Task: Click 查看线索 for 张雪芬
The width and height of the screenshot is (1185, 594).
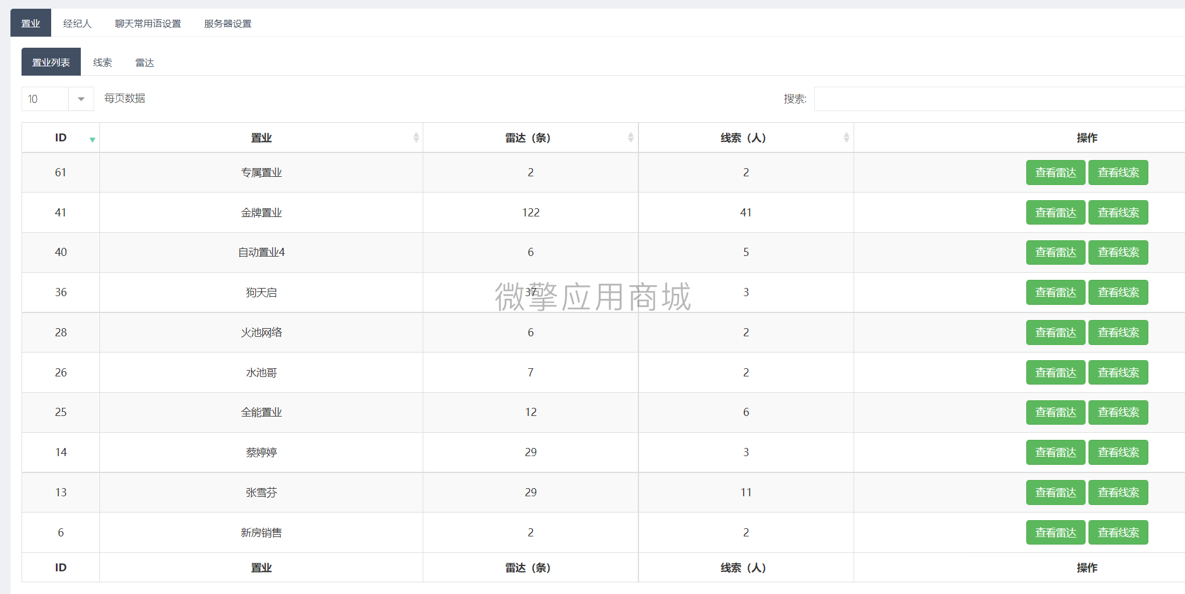Action: tap(1118, 493)
